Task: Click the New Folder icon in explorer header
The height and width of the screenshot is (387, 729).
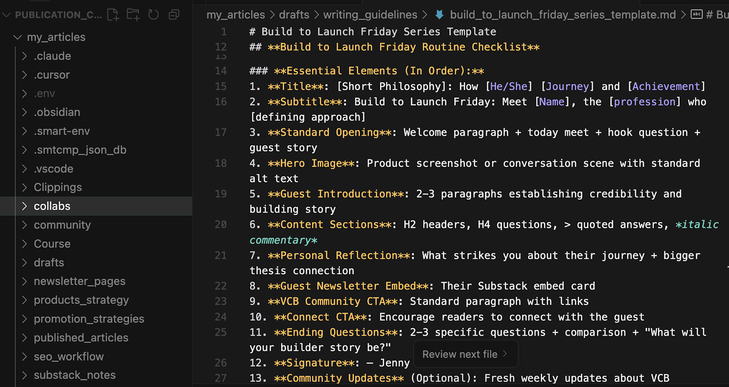Action: click(x=133, y=15)
